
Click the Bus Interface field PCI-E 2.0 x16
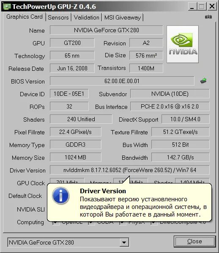(x=170, y=106)
